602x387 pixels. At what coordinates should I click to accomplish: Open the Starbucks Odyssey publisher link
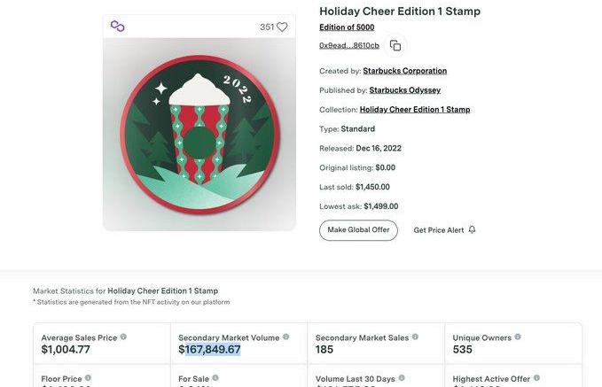click(404, 90)
